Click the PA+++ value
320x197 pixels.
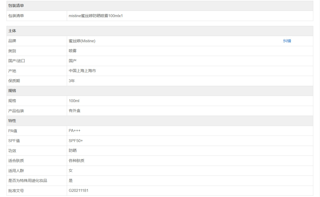75,131
